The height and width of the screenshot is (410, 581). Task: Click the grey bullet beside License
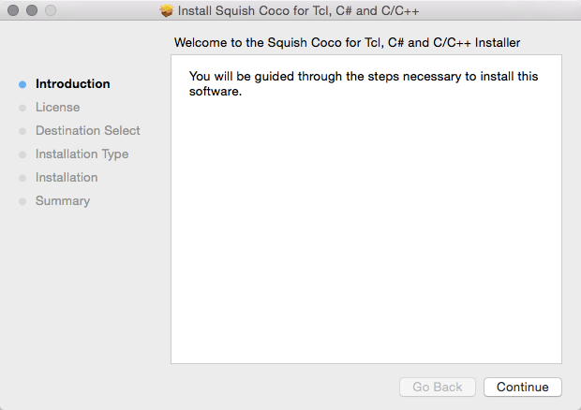pos(22,108)
